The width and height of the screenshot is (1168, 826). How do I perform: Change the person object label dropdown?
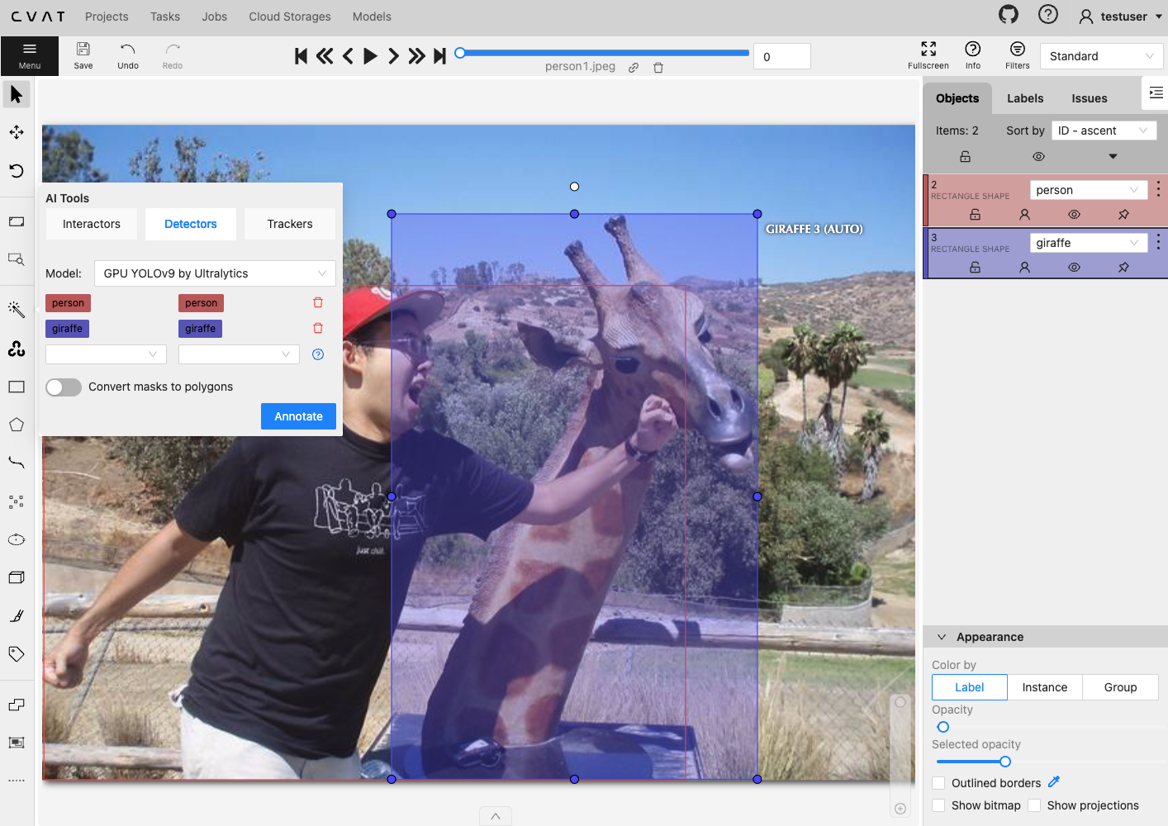click(x=1088, y=190)
